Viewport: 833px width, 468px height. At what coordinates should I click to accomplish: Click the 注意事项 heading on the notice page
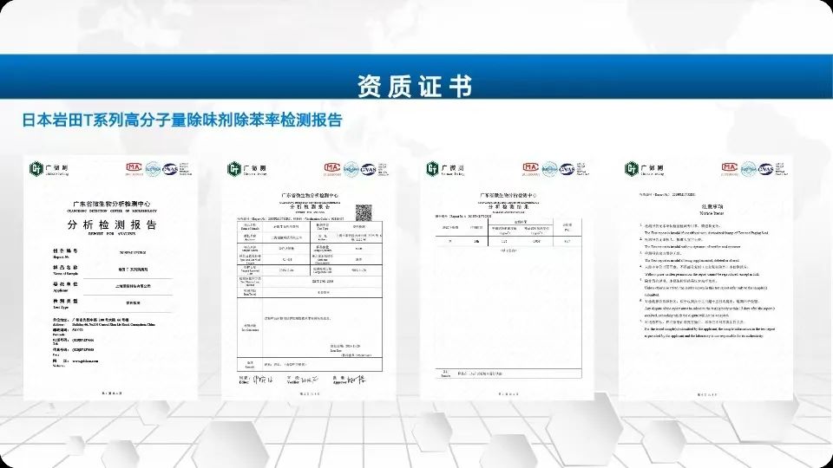click(x=712, y=206)
